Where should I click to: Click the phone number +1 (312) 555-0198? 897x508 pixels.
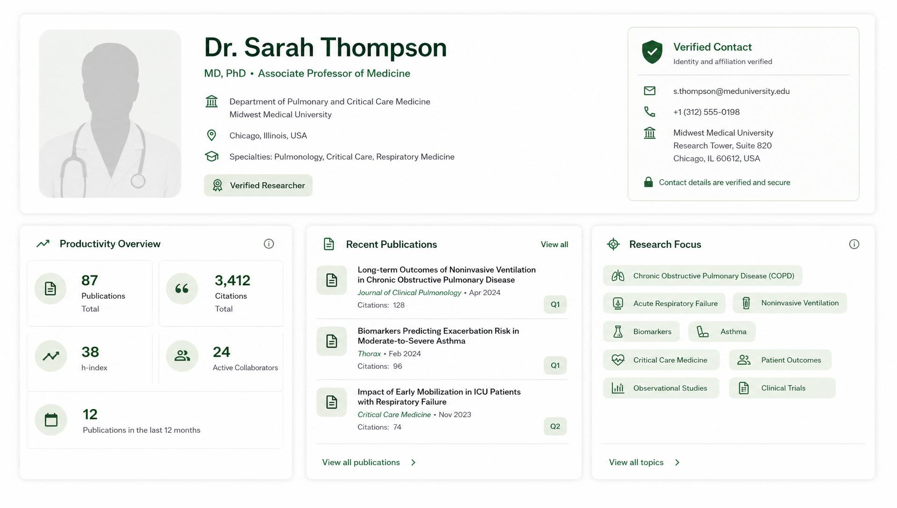click(706, 112)
